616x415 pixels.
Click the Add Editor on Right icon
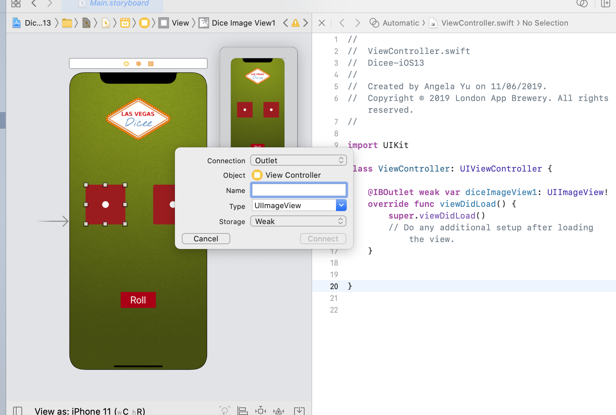pos(605,3)
